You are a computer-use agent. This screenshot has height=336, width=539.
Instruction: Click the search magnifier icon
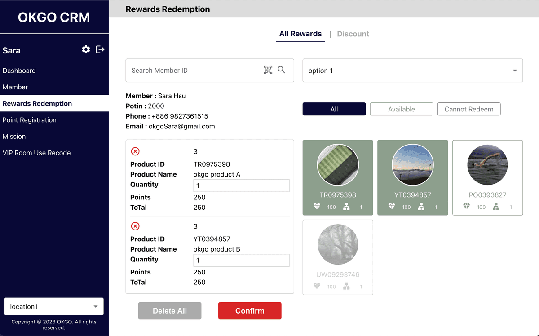[x=282, y=70]
